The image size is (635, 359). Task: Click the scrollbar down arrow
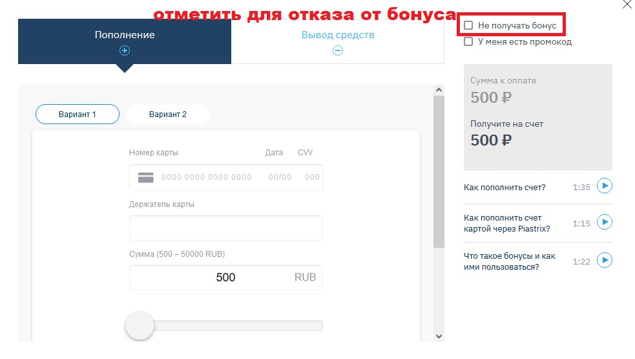click(439, 336)
